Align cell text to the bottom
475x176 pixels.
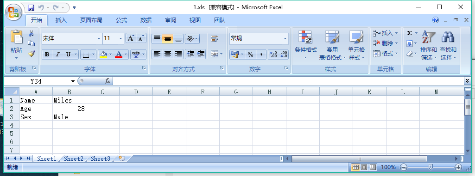[178, 39]
